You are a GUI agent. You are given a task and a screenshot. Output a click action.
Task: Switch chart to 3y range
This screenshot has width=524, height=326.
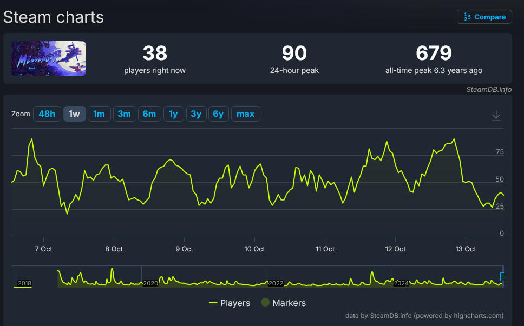(196, 114)
